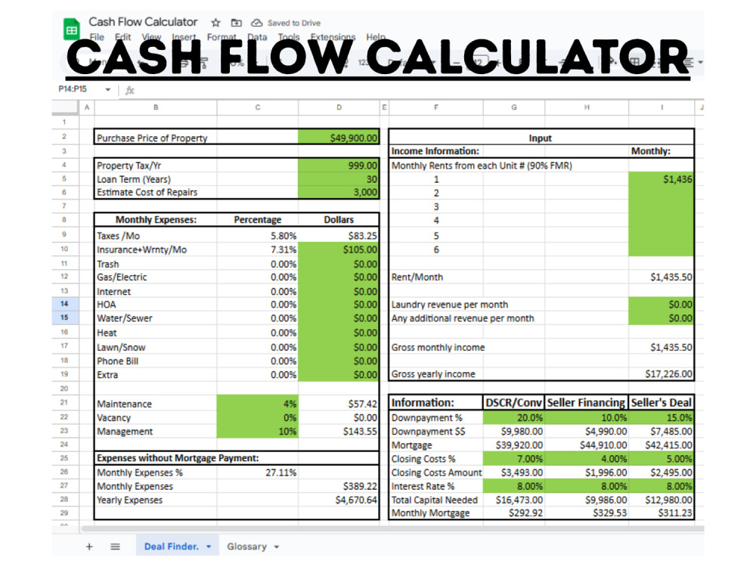The width and height of the screenshot is (756, 567).
Task: Select the $292.92 monthly mortgage cell
Action: click(x=514, y=513)
